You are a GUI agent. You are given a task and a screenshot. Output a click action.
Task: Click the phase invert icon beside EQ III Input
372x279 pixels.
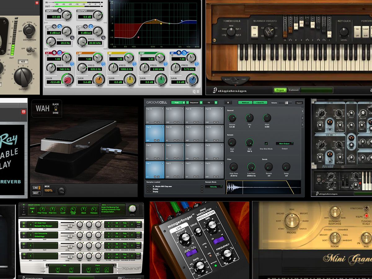coord(60,11)
